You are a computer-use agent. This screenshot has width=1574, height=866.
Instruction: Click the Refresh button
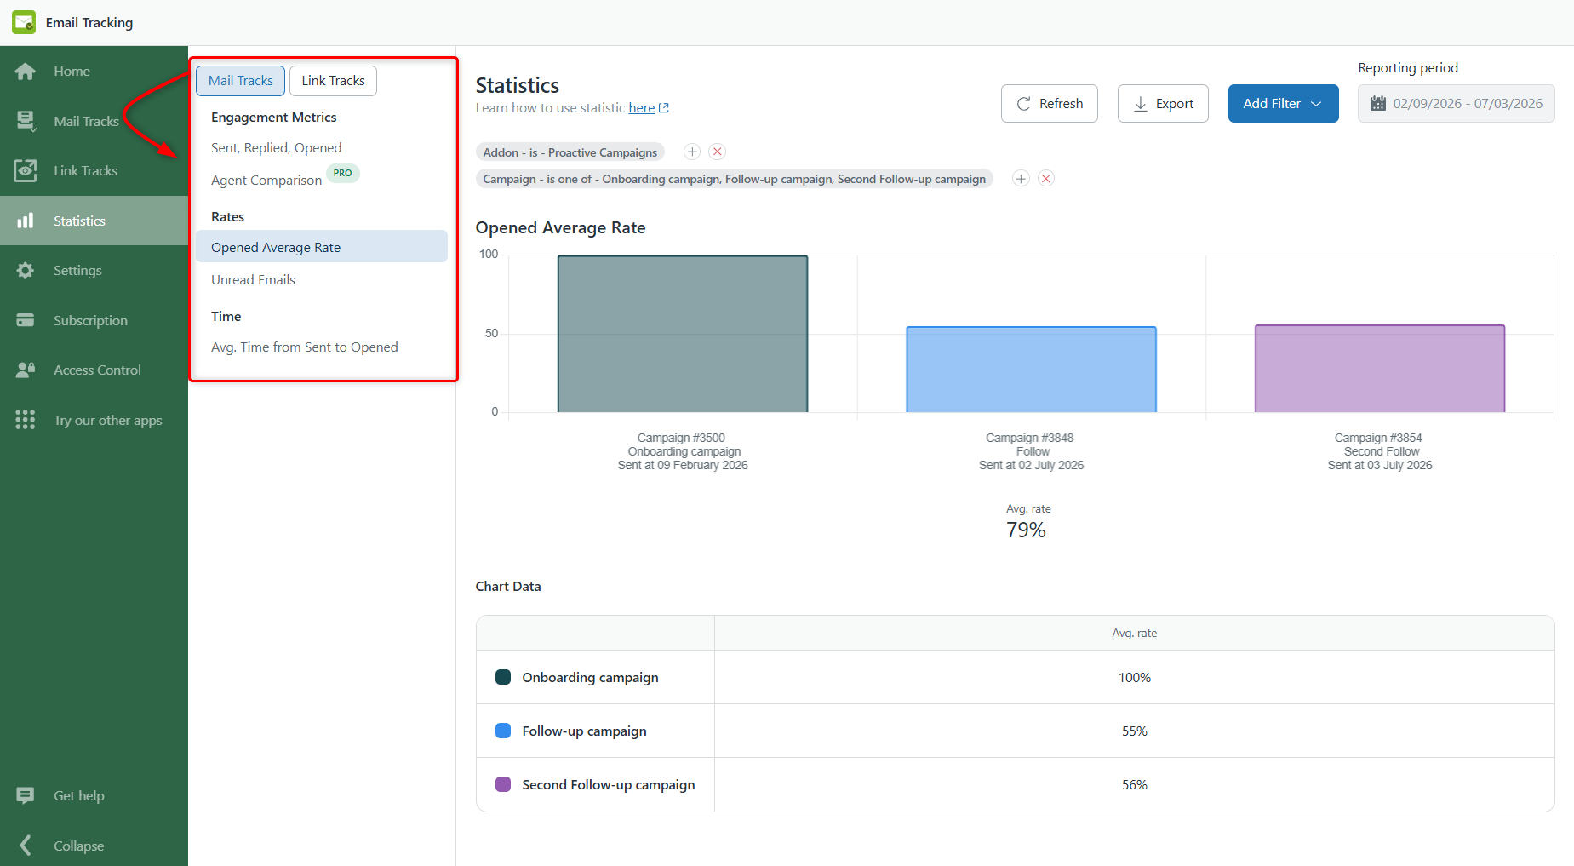[x=1050, y=104]
